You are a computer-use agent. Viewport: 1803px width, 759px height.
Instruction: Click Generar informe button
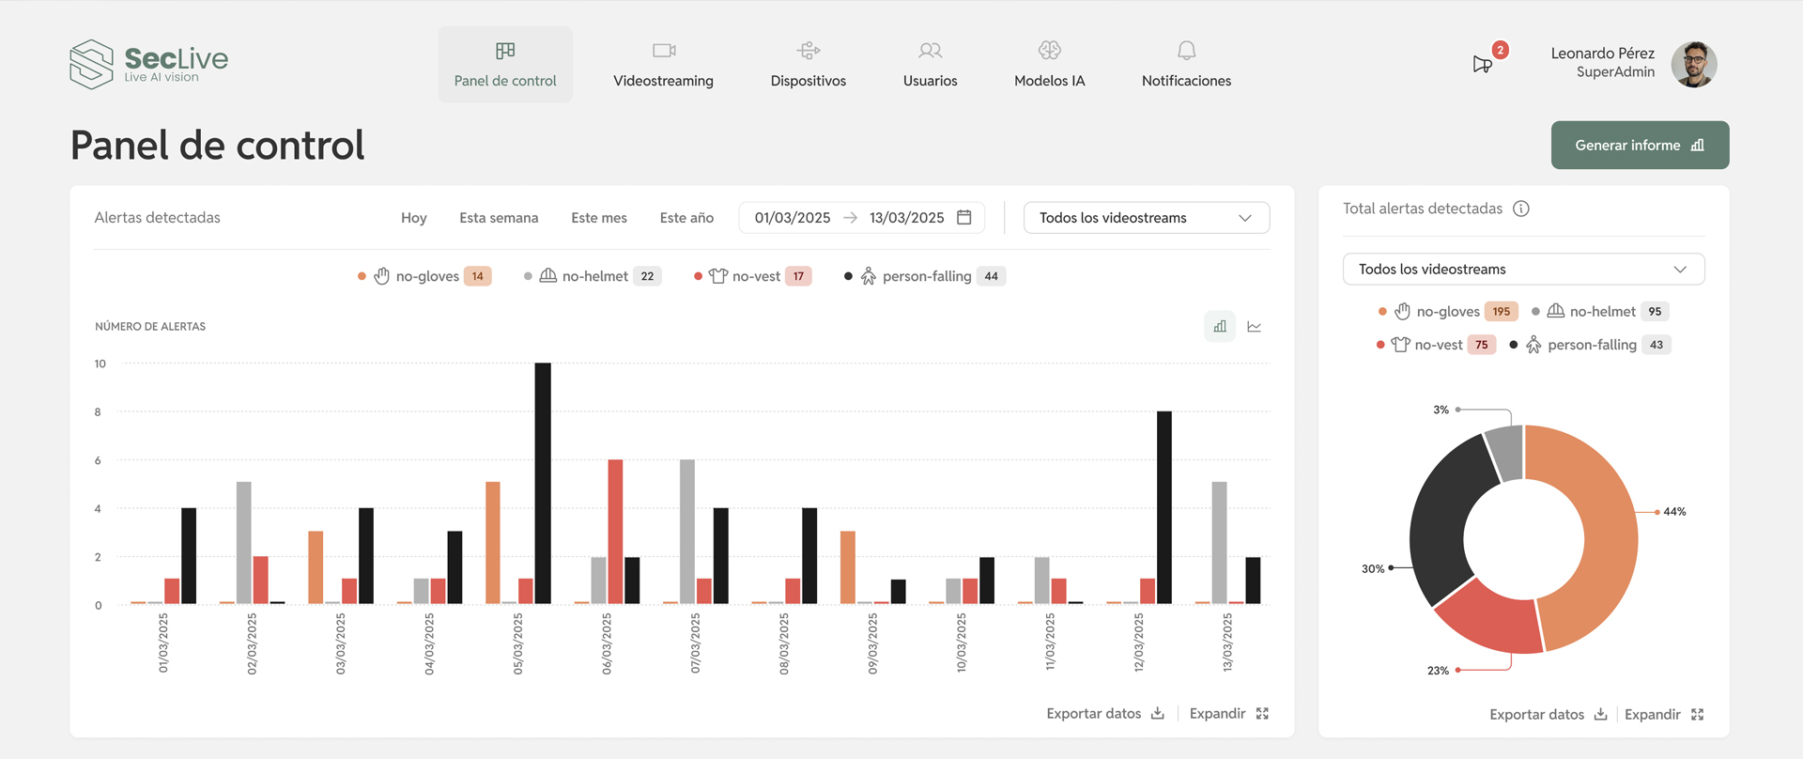1640,145
